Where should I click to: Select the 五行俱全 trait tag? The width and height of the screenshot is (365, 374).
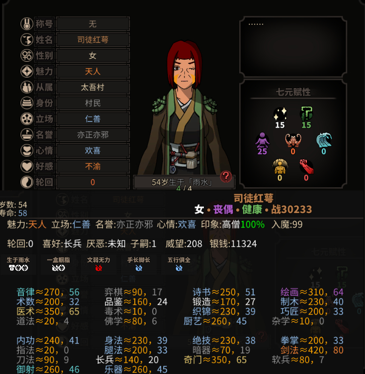click(179, 264)
